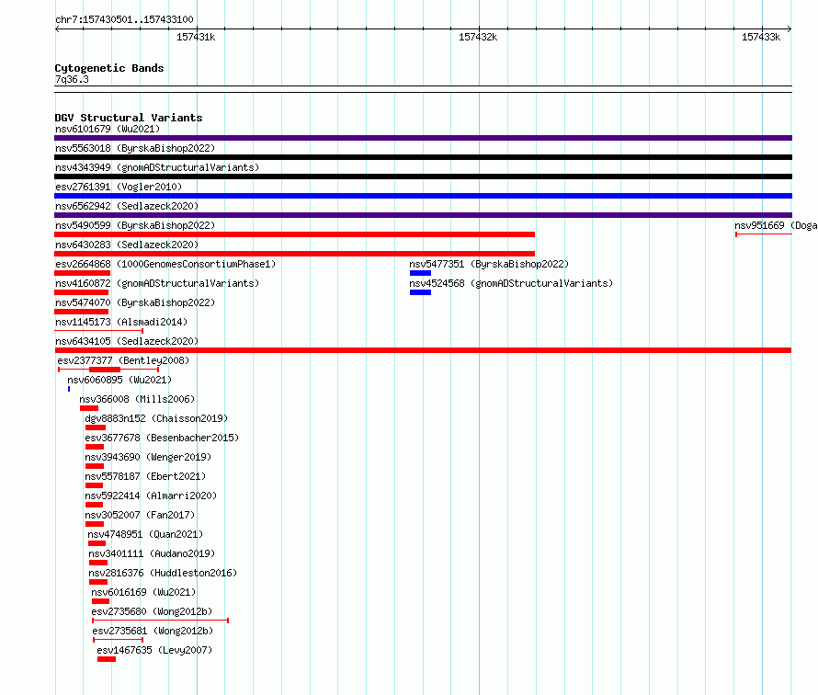Image resolution: width=818 pixels, height=695 pixels.
Task: Click the blue bar under nsv4524568
Action: pos(420,292)
